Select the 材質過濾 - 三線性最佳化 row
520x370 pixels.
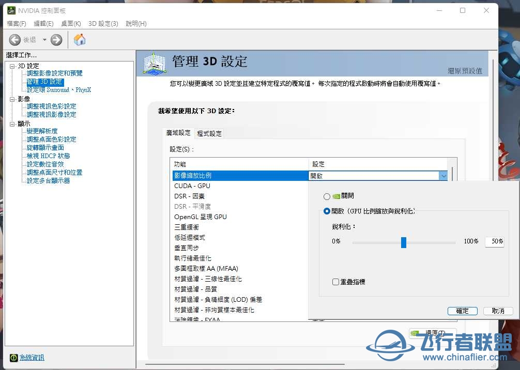240,279
